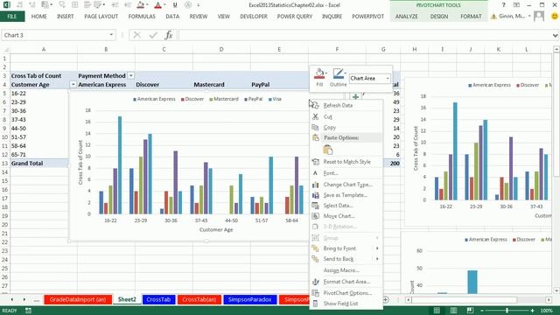Click the red font color A icon
This screenshot has width=560, height=315.
tap(157, 5)
